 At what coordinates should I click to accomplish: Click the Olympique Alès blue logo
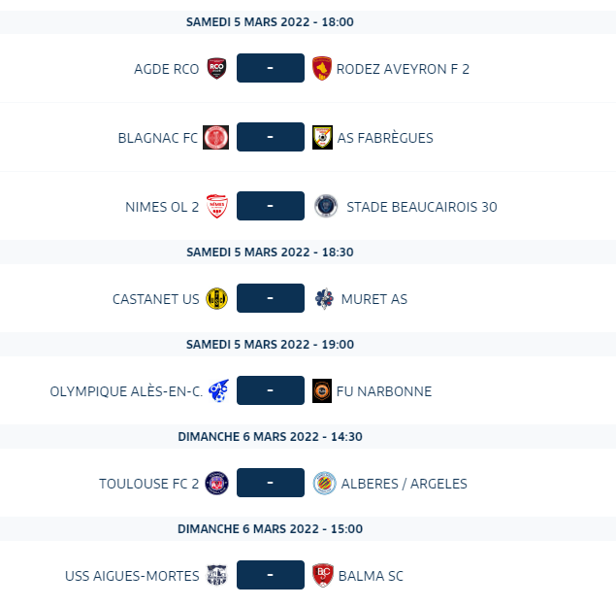219,390
